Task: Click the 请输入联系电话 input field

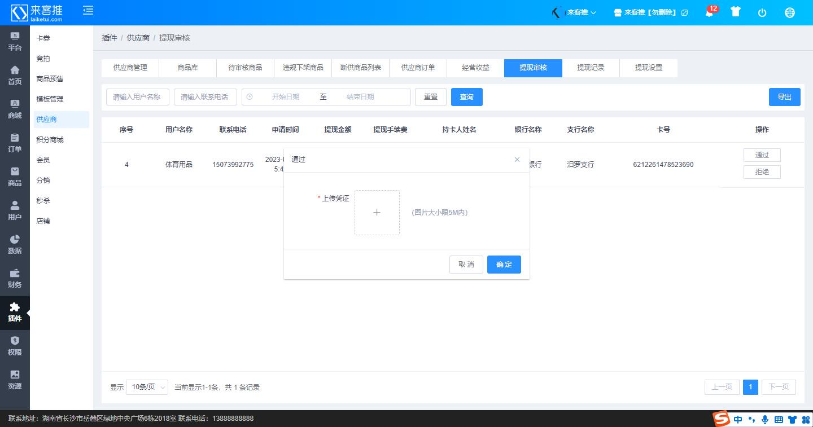Action: [x=206, y=97]
